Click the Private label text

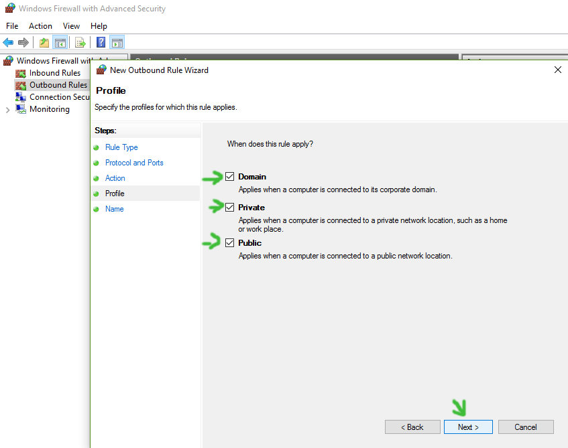pyautogui.click(x=251, y=208)
